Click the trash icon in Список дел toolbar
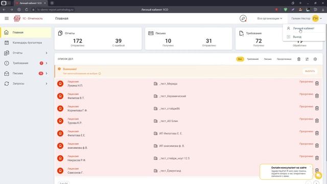327x184 pixels. pos(299,59)
